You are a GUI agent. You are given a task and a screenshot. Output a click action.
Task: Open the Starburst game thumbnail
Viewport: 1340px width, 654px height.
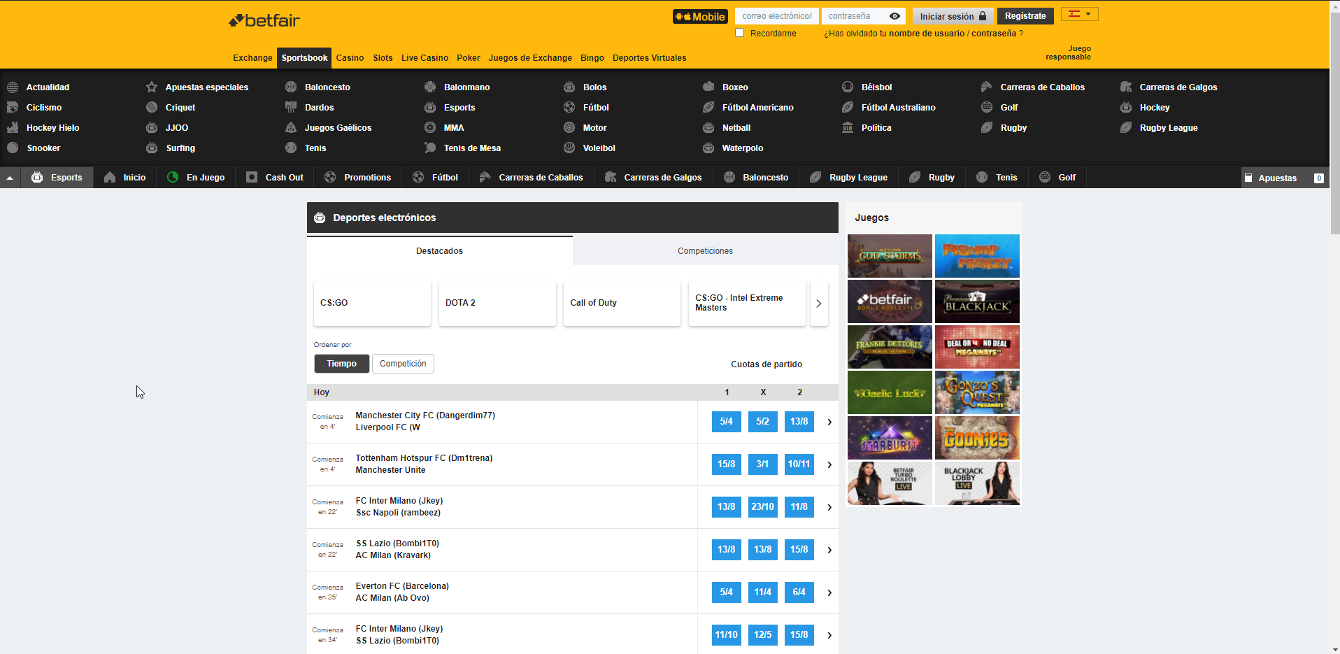tap(890, 438)
